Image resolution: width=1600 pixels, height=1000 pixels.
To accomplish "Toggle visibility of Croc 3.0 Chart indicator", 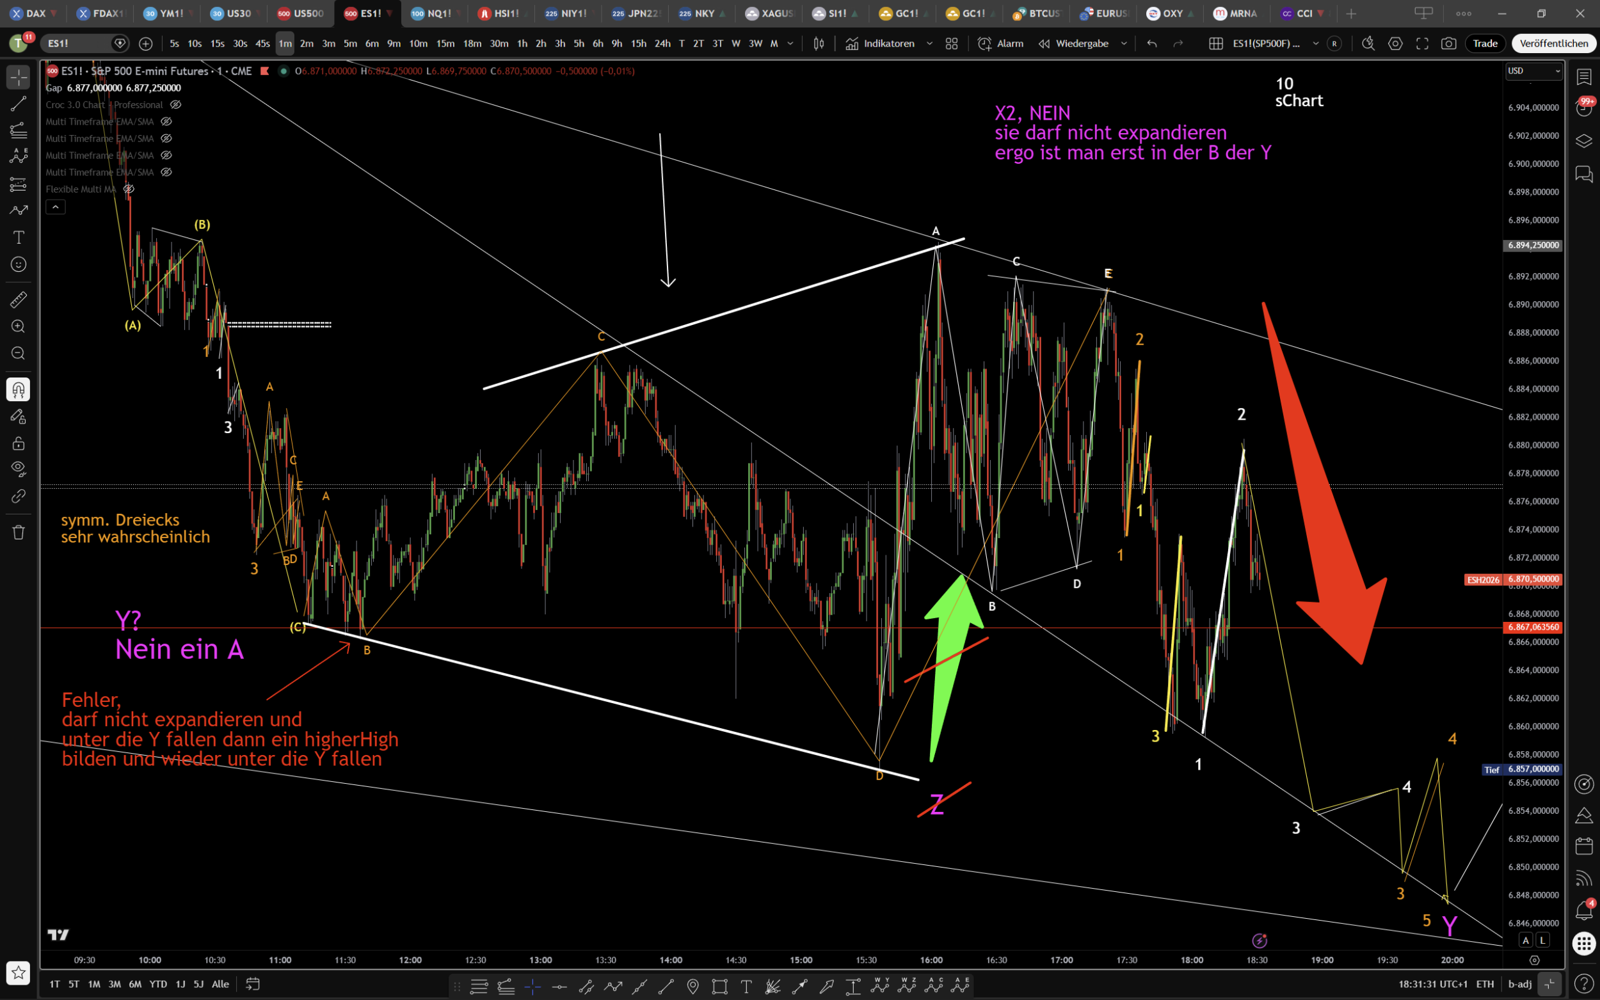I will click(175, 104).
